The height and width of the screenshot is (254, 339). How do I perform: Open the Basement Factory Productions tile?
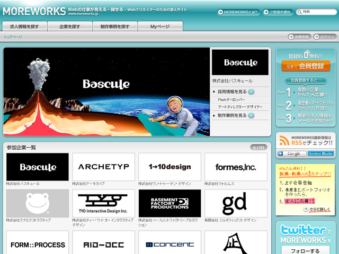[169, 203]
